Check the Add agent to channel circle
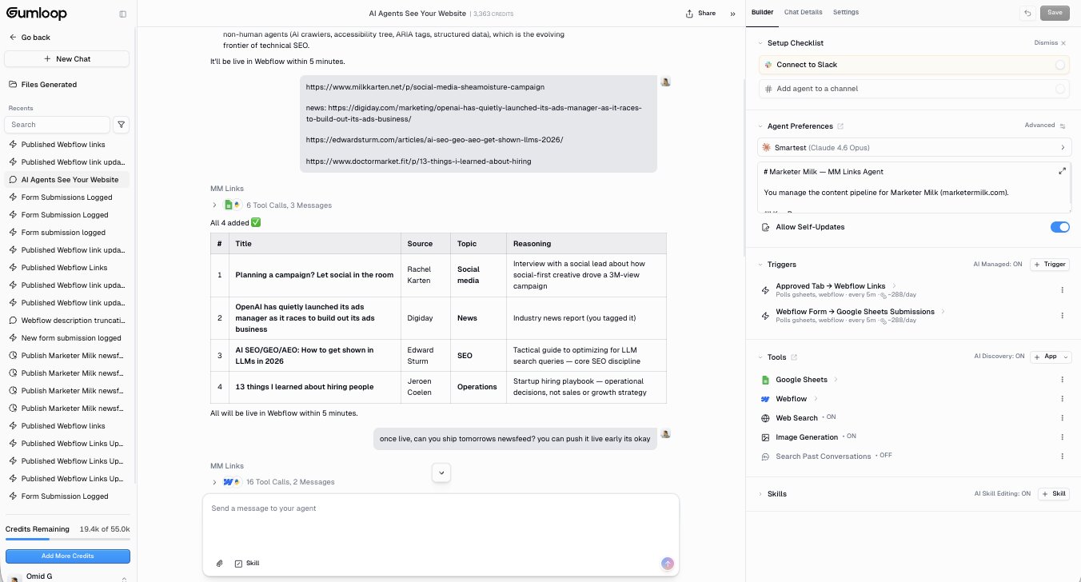1081x582 pixels. click(1060, 89)
